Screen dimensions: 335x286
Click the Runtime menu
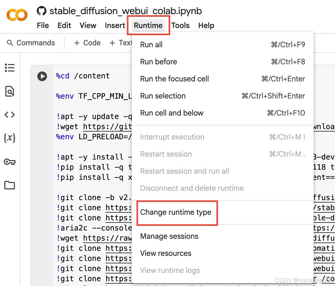coord(148,25)
